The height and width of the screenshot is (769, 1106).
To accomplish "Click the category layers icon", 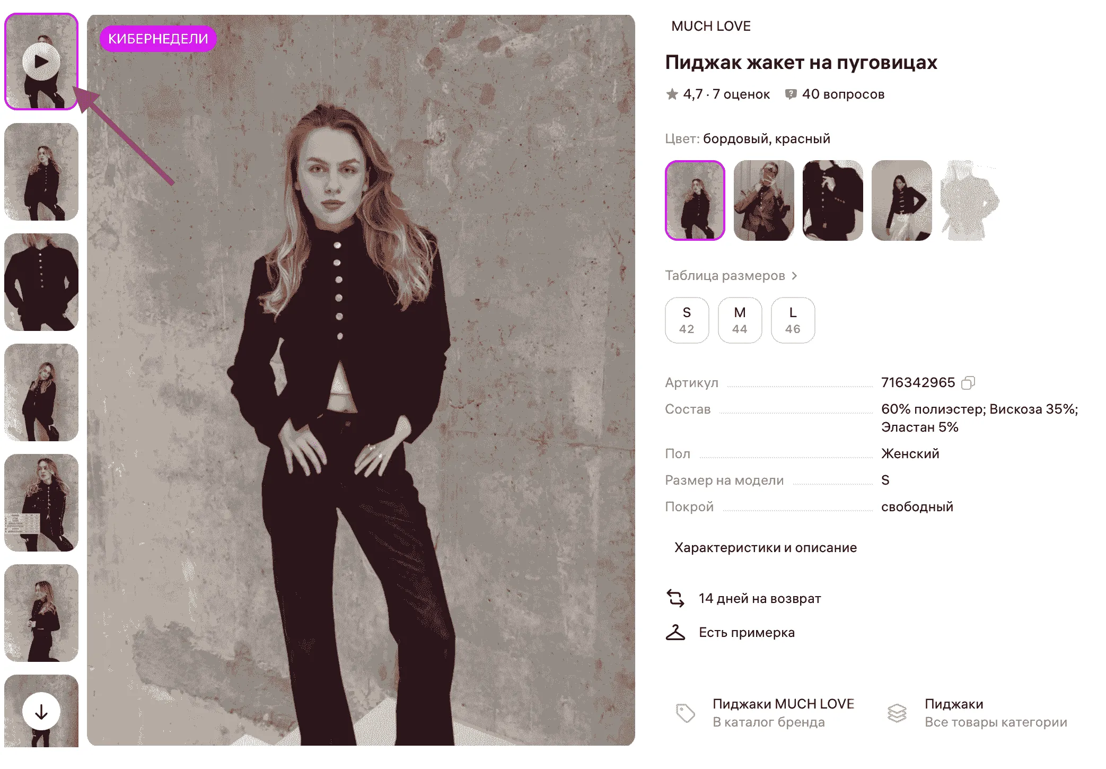I will [x=897, y=713].
